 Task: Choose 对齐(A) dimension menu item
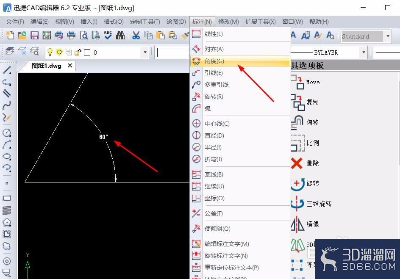pos(240,49)
